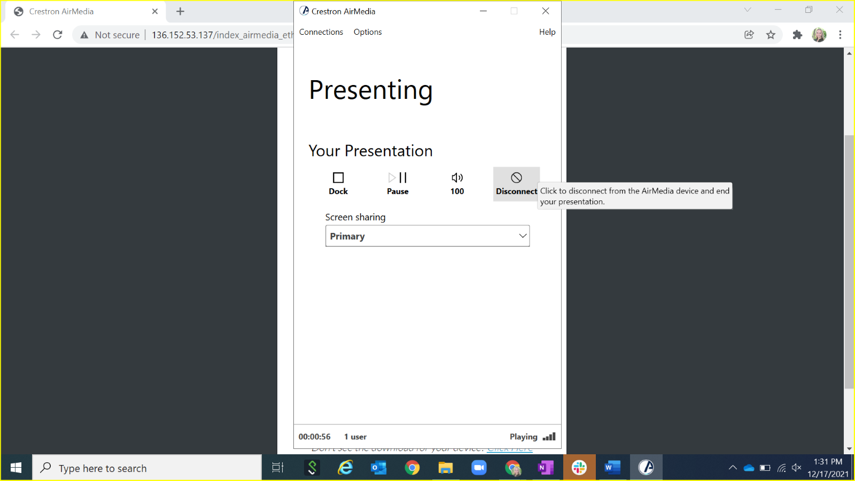Open Crestron AirMedia taskbar icon
Image resolution: width=855 pixels, height=481 pixels.
[646, 468]
